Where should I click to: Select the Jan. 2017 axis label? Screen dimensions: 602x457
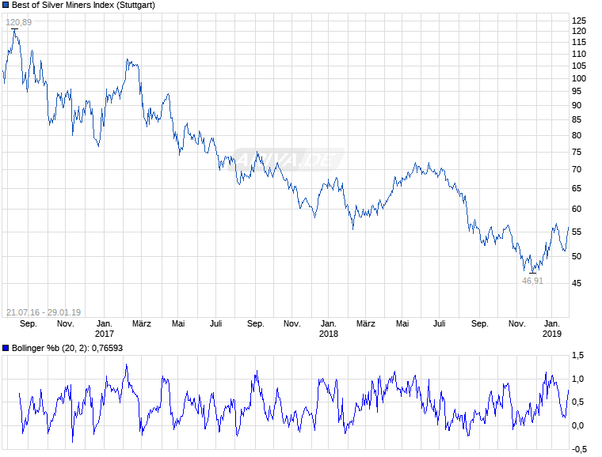click(105, 329)
